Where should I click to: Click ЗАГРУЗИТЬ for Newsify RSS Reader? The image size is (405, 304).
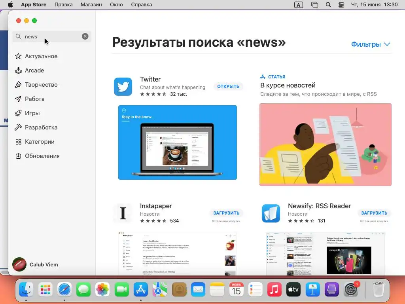tap(374, 213)
